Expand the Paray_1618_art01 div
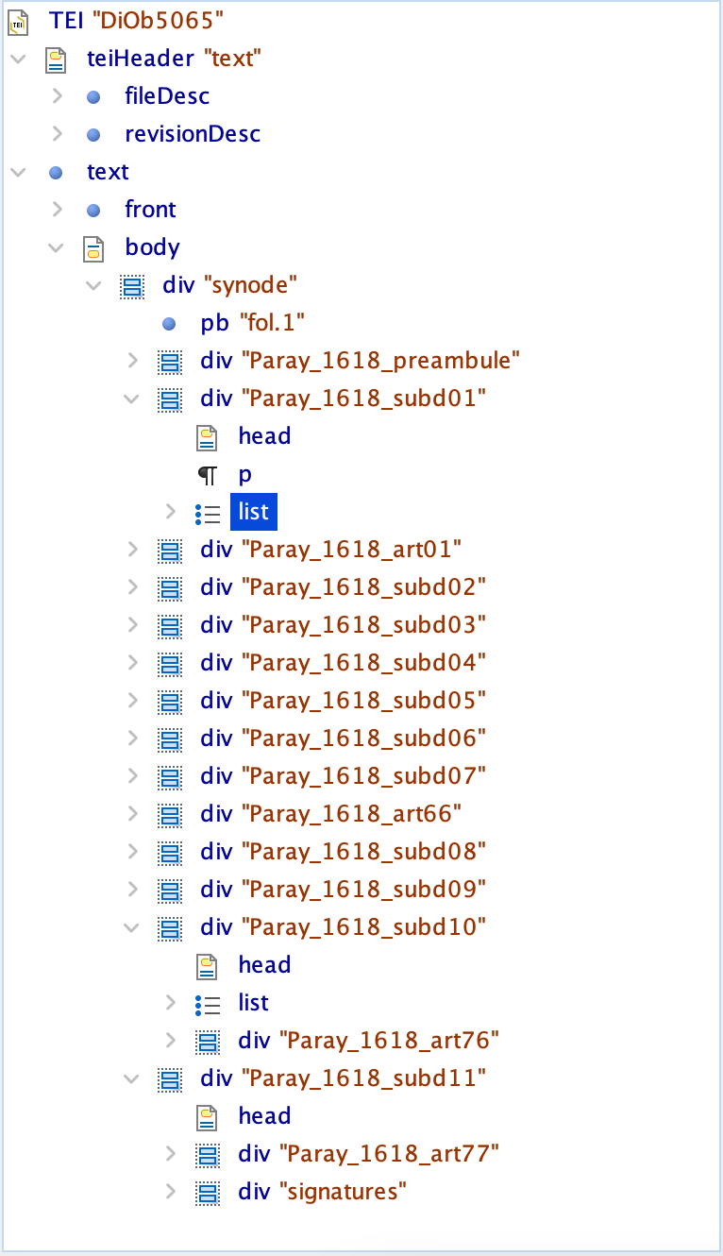 (x=132, y=550)
